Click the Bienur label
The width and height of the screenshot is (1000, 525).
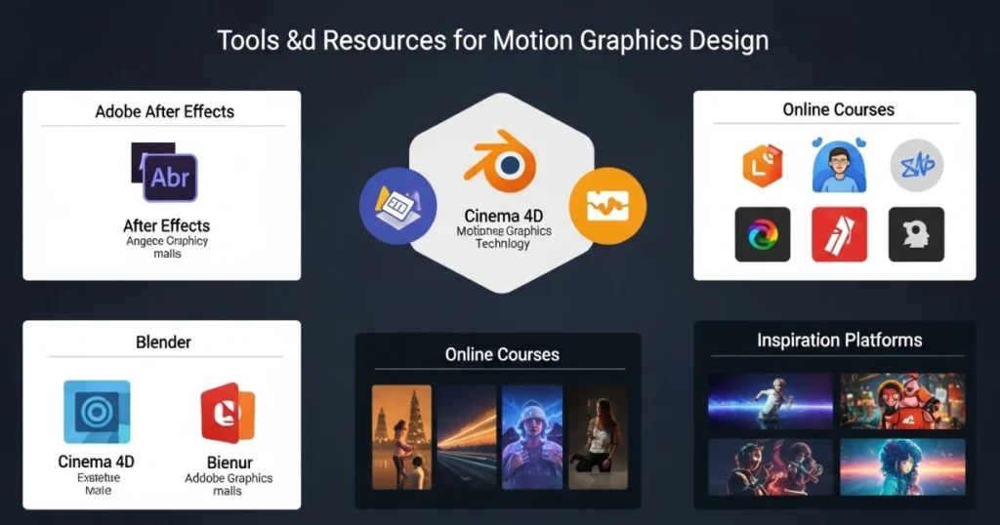coord(229,463)
